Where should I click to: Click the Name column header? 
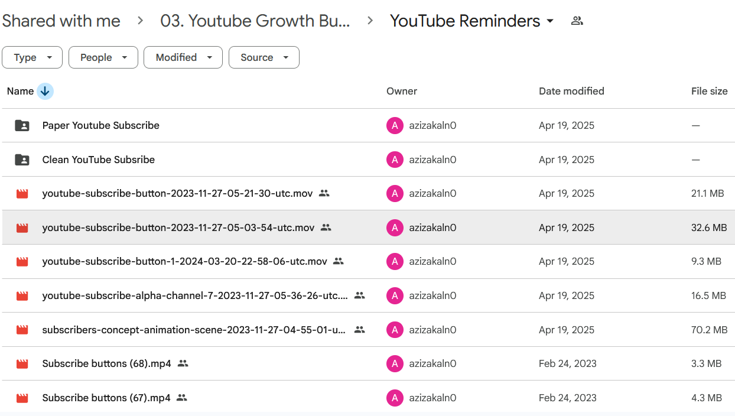click(20, 91)
